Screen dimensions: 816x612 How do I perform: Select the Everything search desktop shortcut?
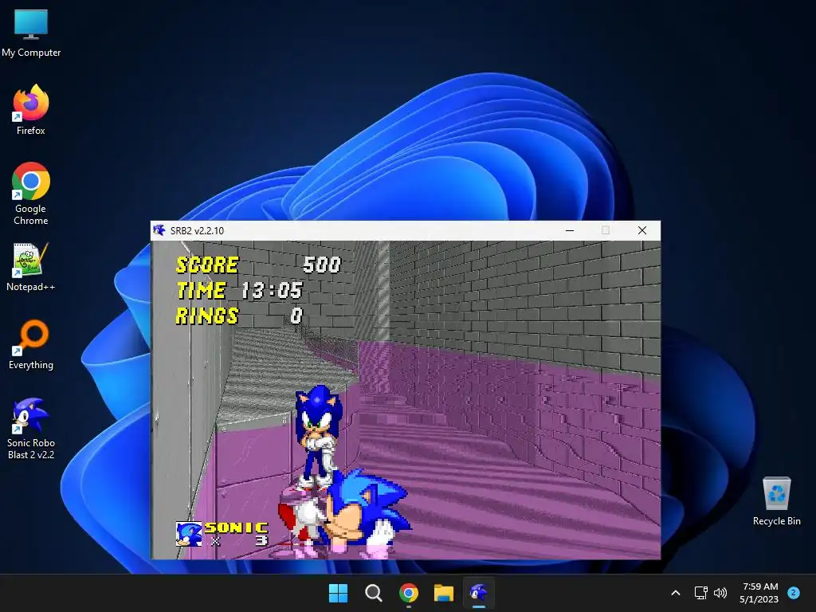tap(31, 344)
